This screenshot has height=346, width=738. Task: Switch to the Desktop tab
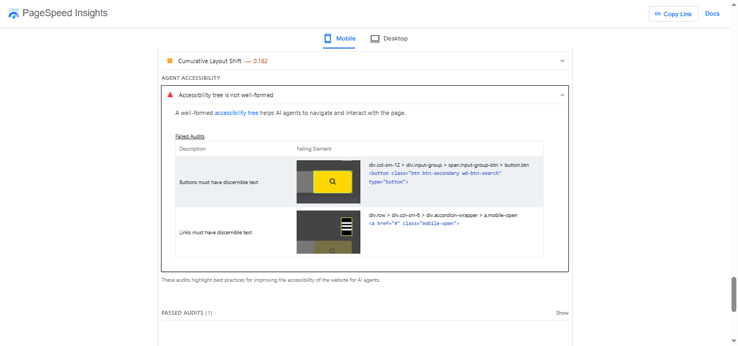(389, 38)
